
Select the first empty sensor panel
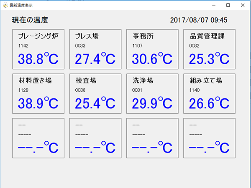pos(38,138)
